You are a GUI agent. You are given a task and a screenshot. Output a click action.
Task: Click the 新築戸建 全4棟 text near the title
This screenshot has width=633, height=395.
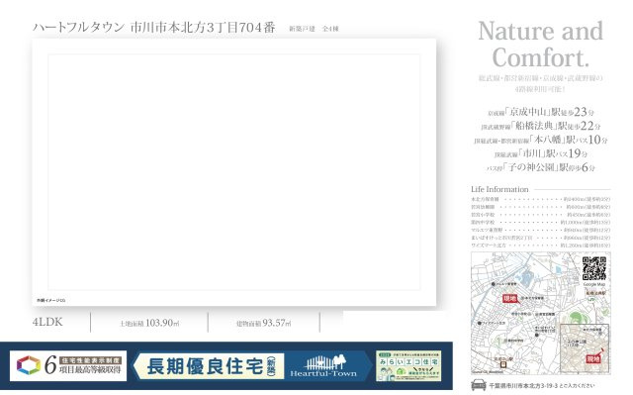coord(314,29)
